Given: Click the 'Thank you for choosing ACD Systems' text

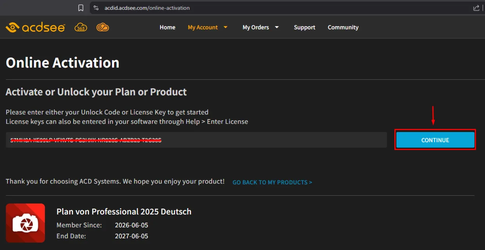Looking at the screenshot, I should coord(115,182).
